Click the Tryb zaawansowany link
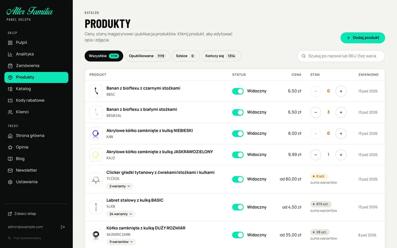This screenshot has width=397, height=248. coord(25,238)
